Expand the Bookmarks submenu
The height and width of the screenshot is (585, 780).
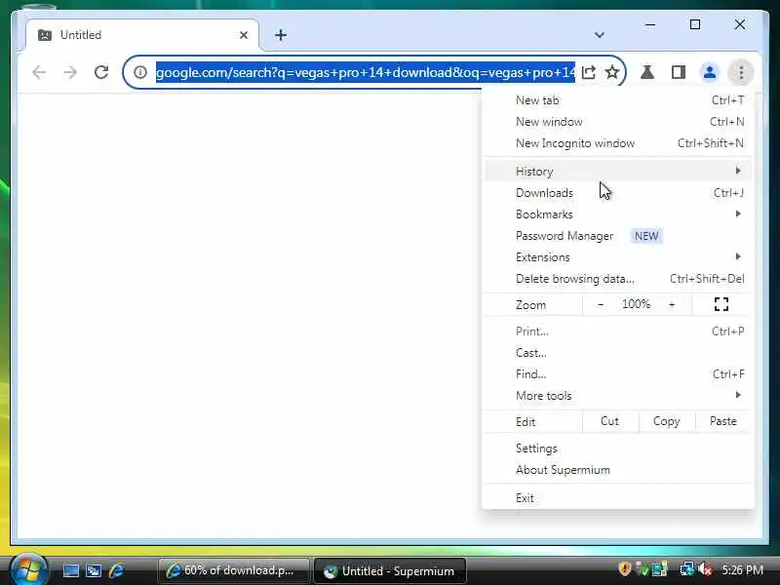click(x=617, y=214)
